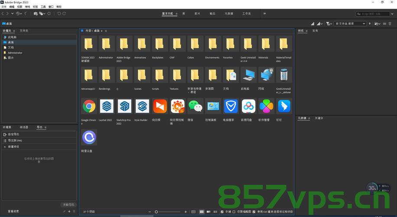Viewport: 397px width, 217px height.
Task: Switch to the 文件夹 panel tab
Action: click(24, 31)
